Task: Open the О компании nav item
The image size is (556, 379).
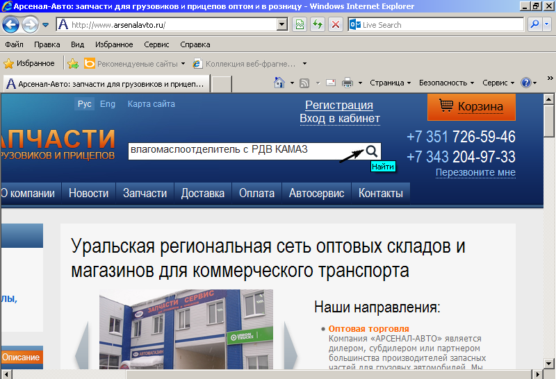Action: pos(31,193)
